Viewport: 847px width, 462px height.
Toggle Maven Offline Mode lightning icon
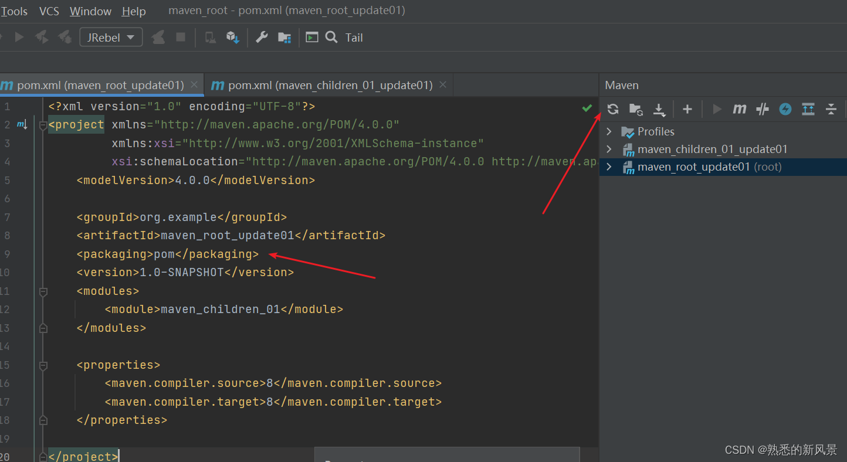pyautogui.click(x=785, y=109)
